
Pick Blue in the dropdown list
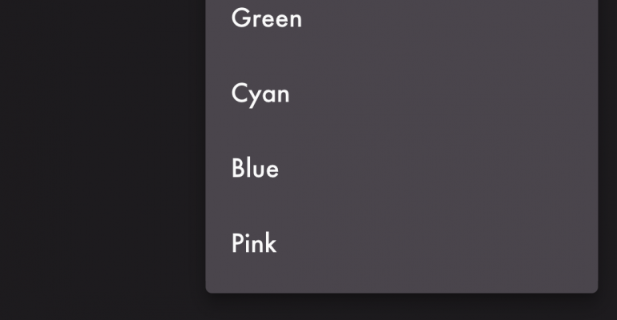point(401,169)
